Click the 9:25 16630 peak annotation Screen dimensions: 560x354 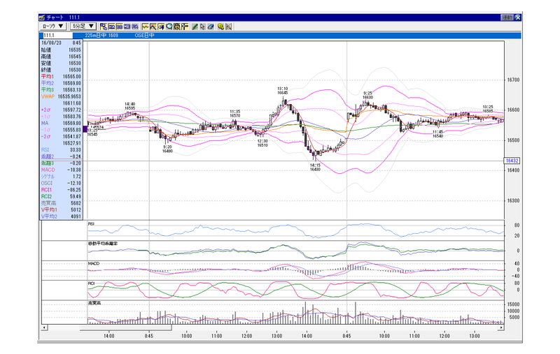(x=367, y=95)
